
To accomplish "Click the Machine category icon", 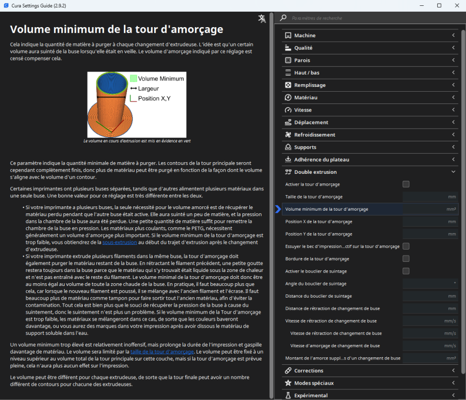I will [x=288, y=35].
